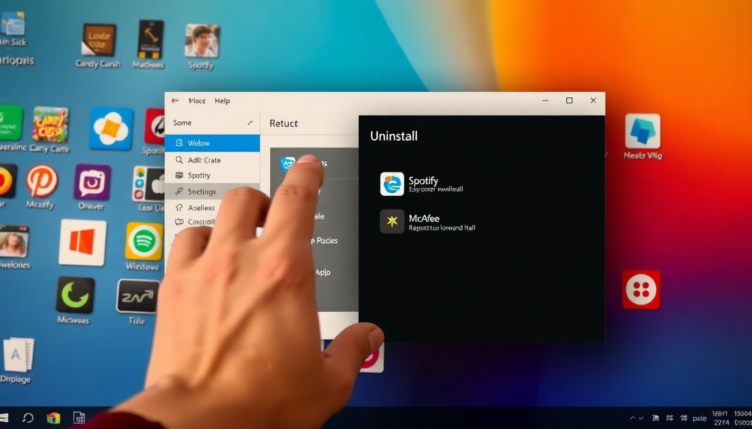Close the window
This screenshot has width=752, height=429.
(x=593, y=101)
